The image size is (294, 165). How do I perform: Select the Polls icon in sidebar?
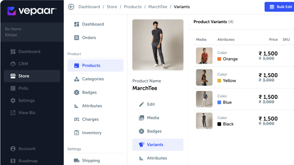click(13, 88)
